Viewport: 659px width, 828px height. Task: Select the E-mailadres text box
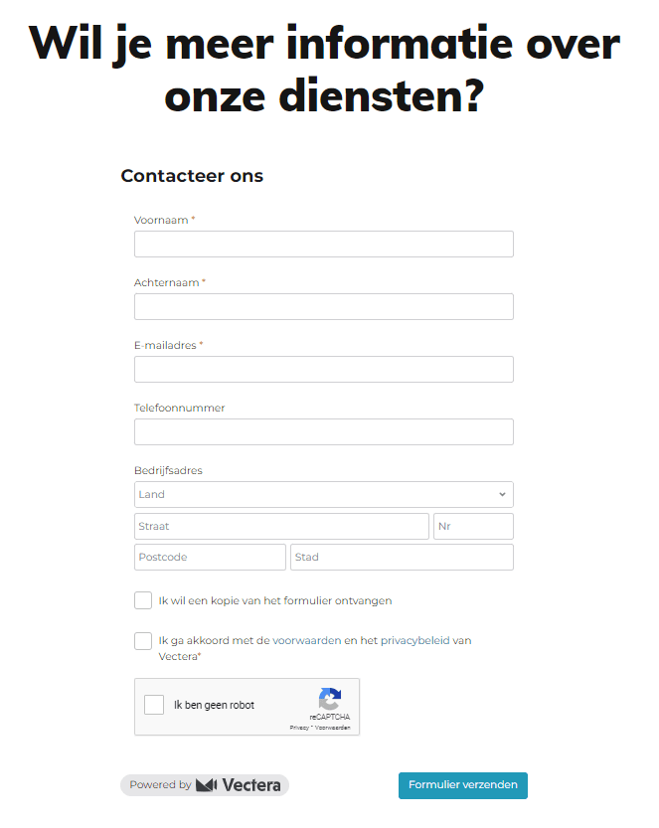pos(323,369)
